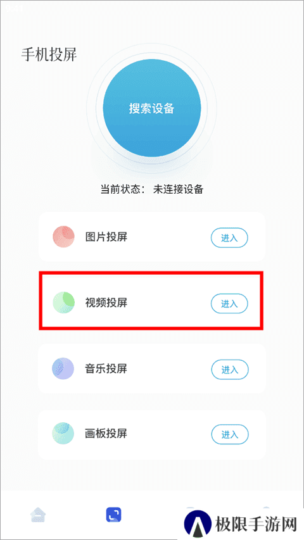Image resolution: width=304 pixels, height=540 pixels.
Task: Click the 当前状态 未连接设备 status text
Action: pos(151,189)
